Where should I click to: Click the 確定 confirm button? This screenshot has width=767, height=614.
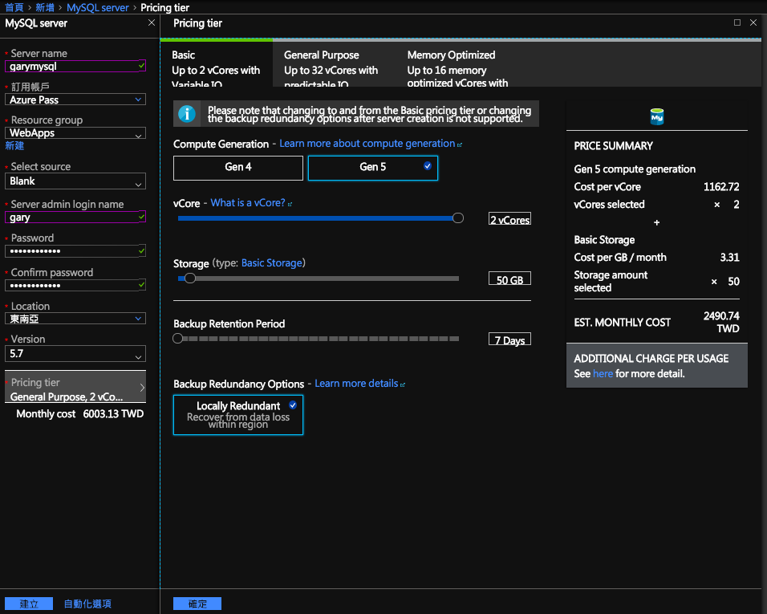pyautogui.click(x=197, y=604)
